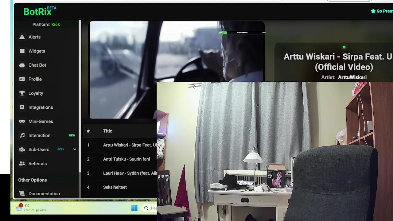Open the taskbar weather widget 4°C

pyautogui.click(x=31, y=208)
